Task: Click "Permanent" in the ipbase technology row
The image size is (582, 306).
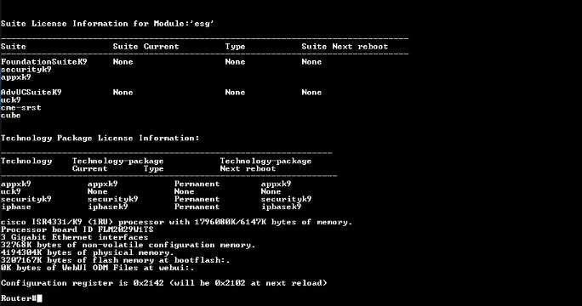Action: coord(197,207)
